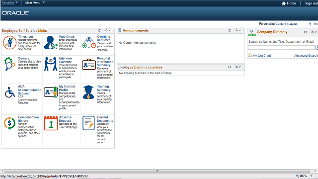The width and height of the screenshot is (318, 179).
Task: Open the Interview Calendar handshake icon
Action: (51, 64)
